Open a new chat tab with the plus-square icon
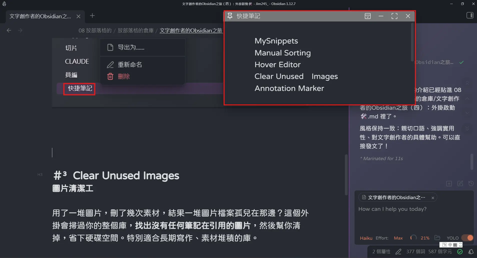477x258 pixels. (449, 184)
